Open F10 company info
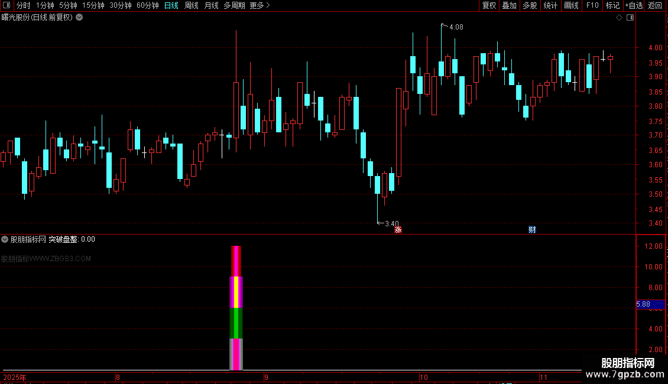The height and width of the screenshot is (384, 668). tap(592, 5)
